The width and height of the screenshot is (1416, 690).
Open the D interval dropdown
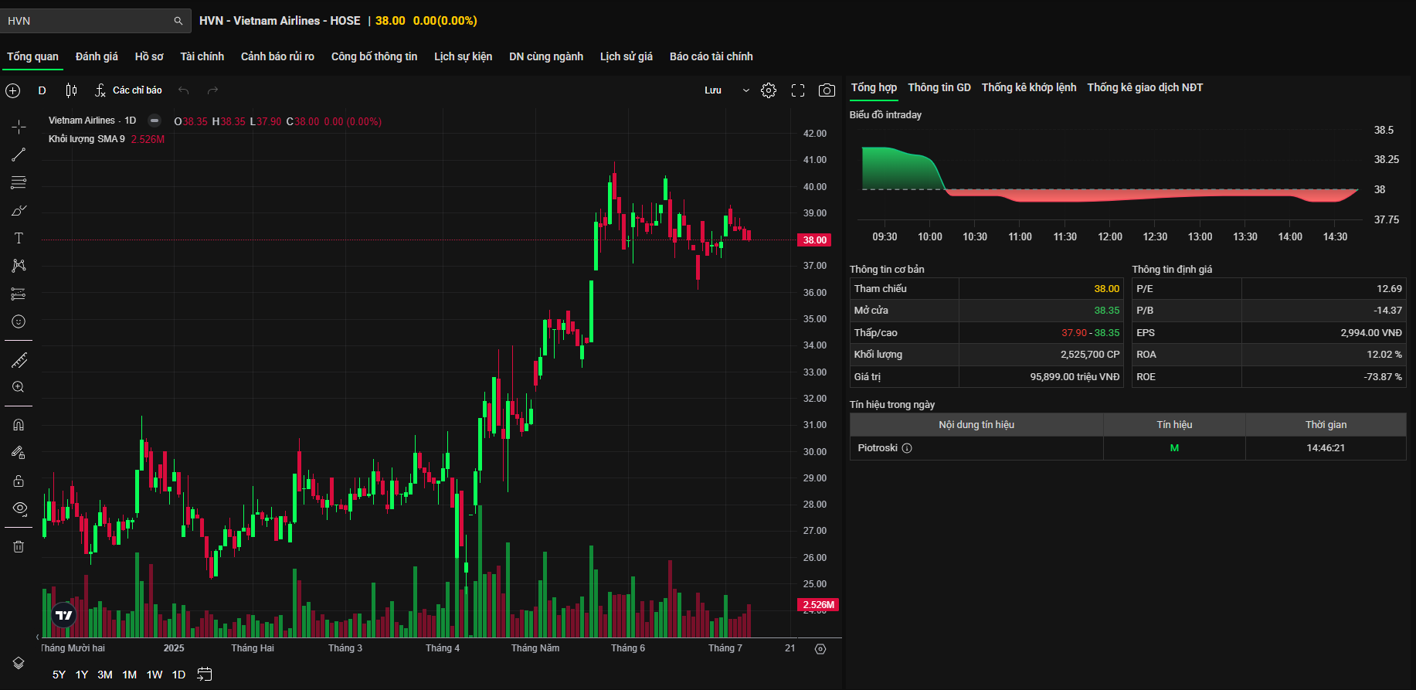coord(42,90)
